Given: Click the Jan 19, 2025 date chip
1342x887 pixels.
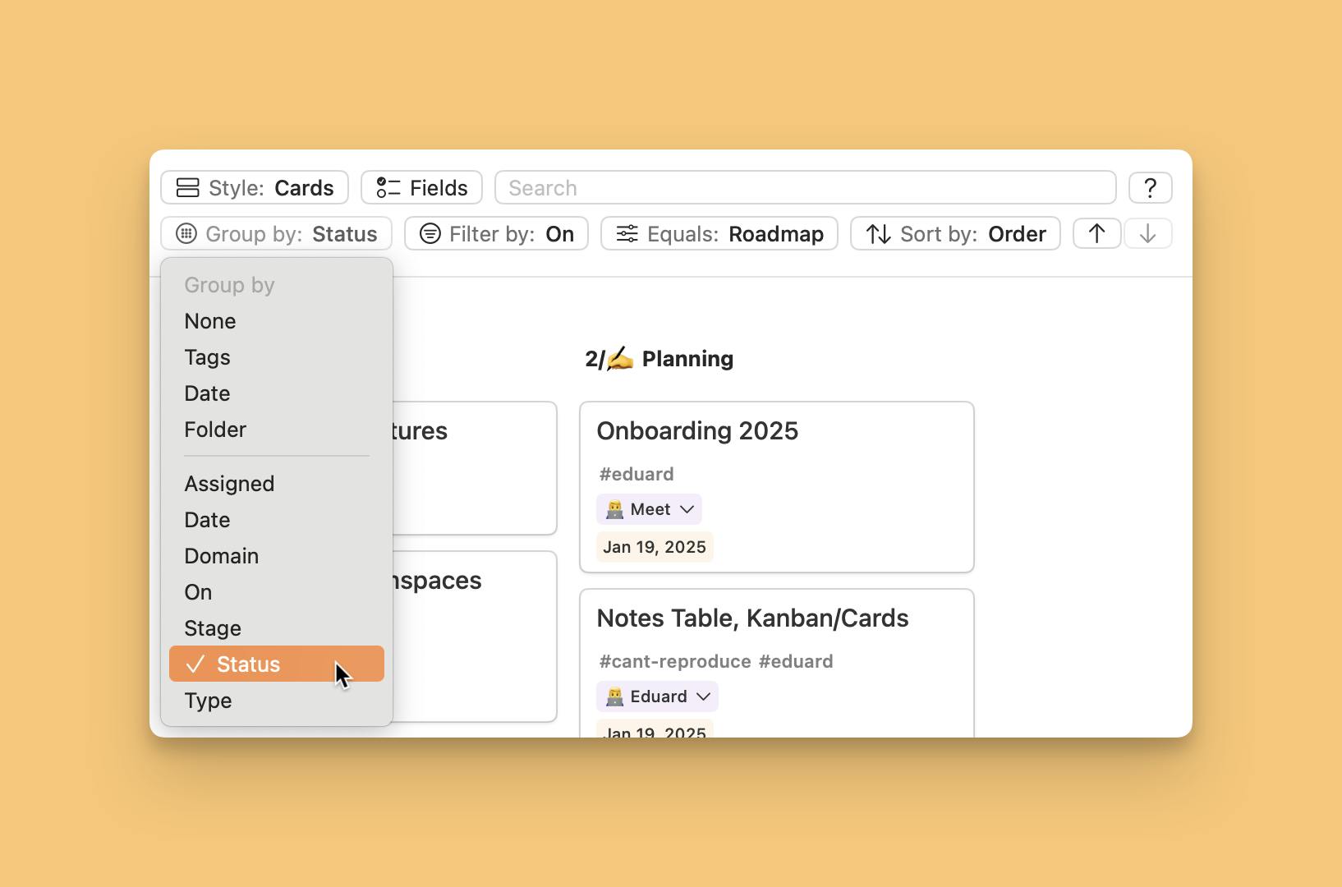Looking at the screenshot, I should pyautogui.click(x=654, y=546).
